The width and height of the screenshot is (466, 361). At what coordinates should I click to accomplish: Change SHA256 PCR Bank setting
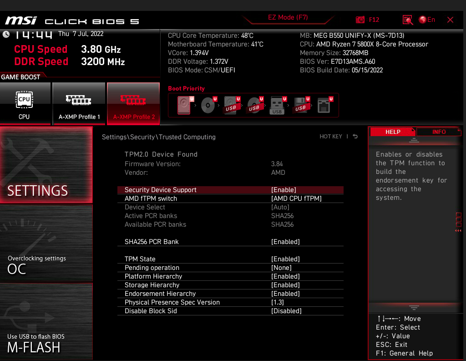click(x=230, y=241)
